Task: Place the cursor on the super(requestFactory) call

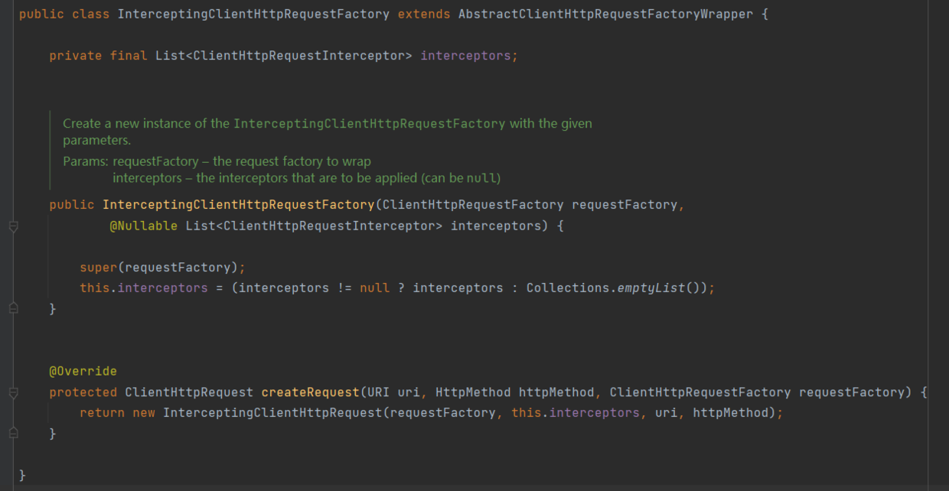Action: click(161, 267)
